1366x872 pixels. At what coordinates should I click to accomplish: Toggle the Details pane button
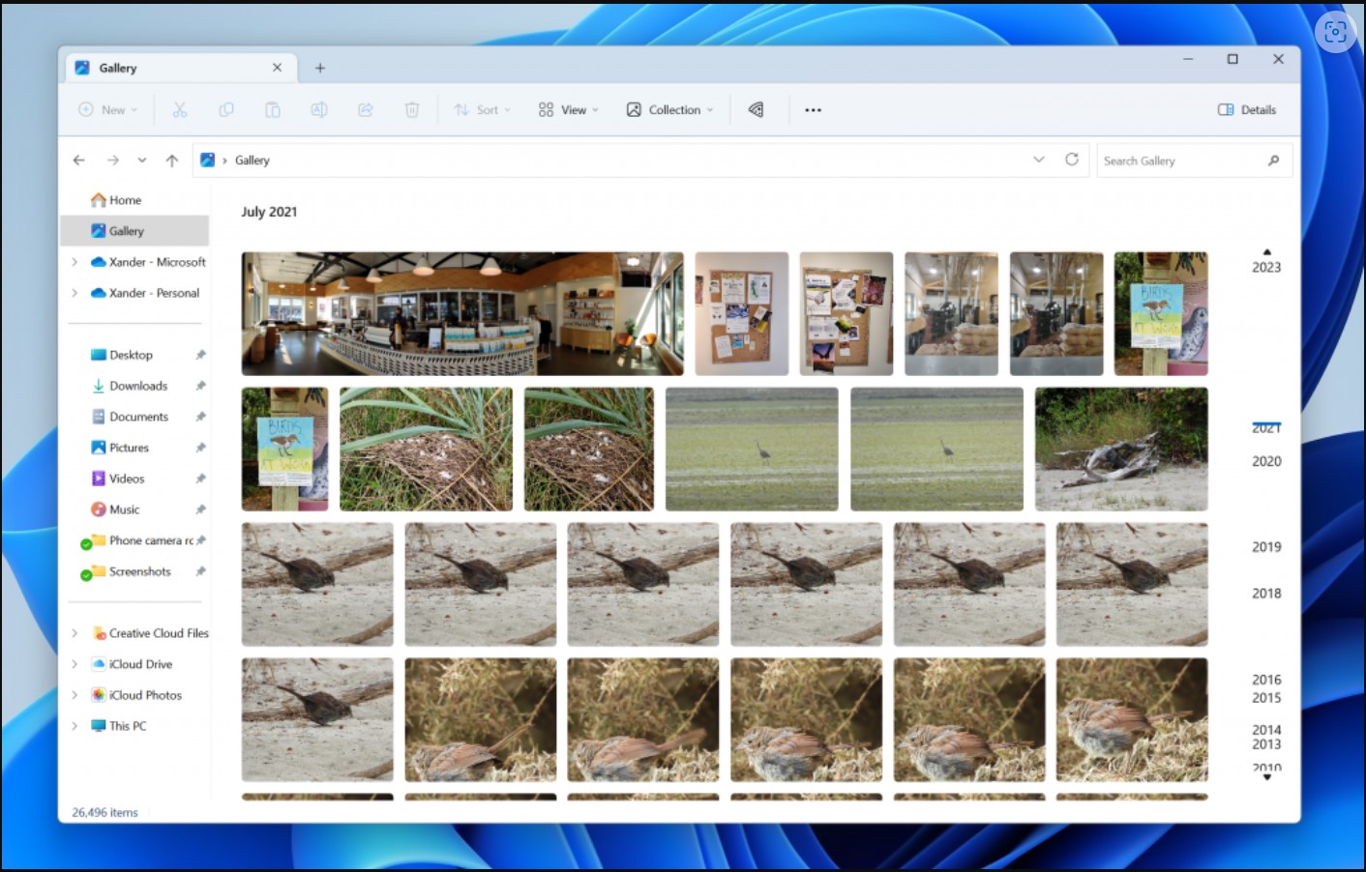click(1247, 110)
